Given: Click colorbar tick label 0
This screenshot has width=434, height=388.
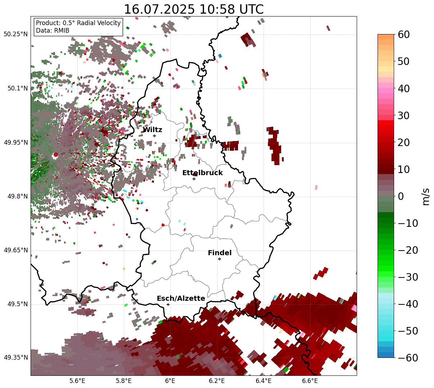Looking at the screenshot, I should coord(401,196).
